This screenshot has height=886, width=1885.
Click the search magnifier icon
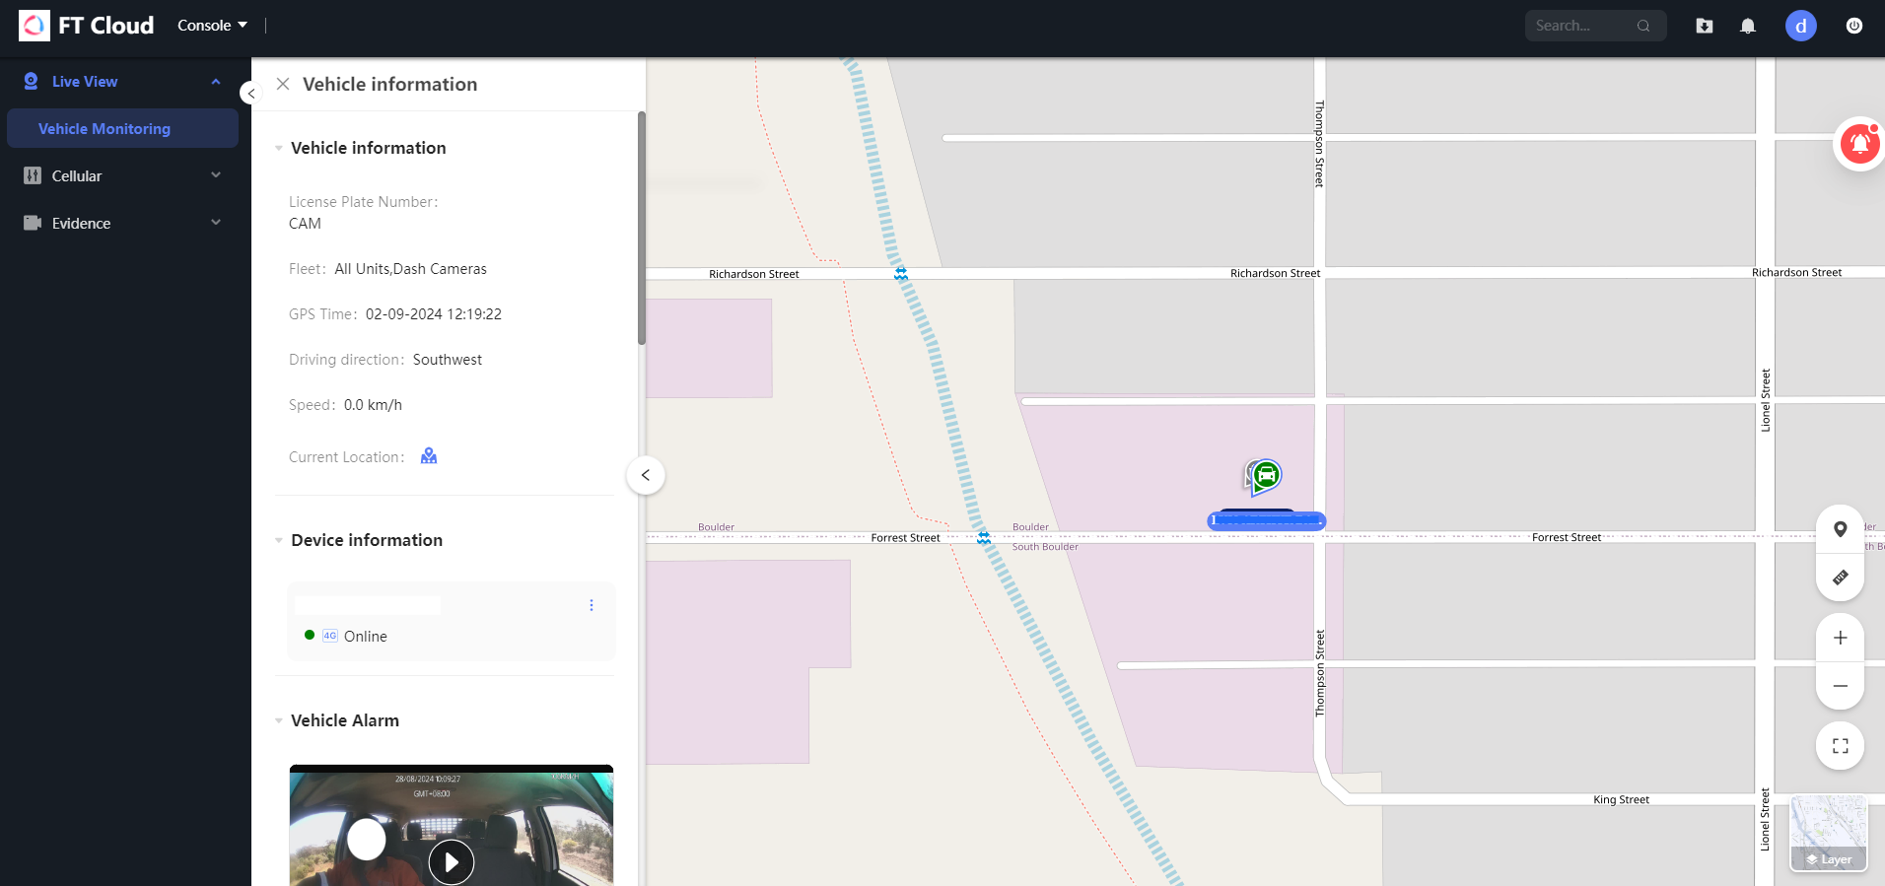click(x=1643, y=26)
